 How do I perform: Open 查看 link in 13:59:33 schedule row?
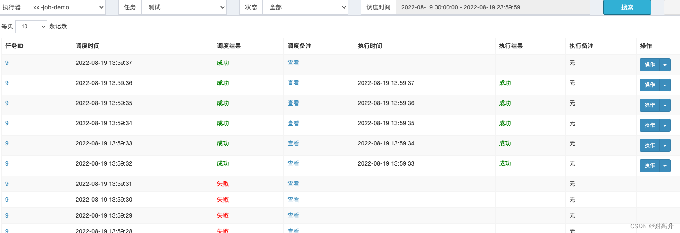[x=293, y=143]
